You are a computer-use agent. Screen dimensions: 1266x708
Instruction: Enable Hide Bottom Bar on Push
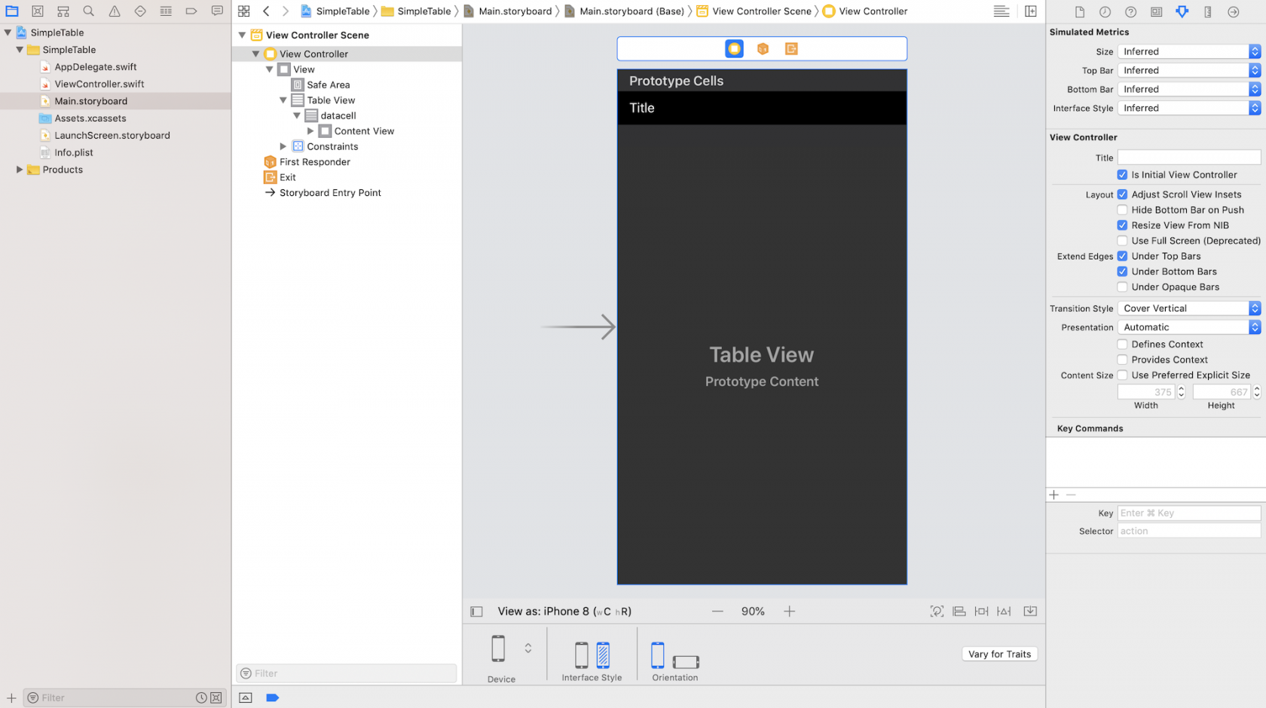click(1122, 210)
